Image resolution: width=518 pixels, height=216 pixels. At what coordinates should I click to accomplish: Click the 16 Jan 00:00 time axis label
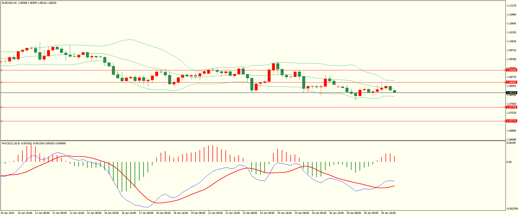pos(111,213)
